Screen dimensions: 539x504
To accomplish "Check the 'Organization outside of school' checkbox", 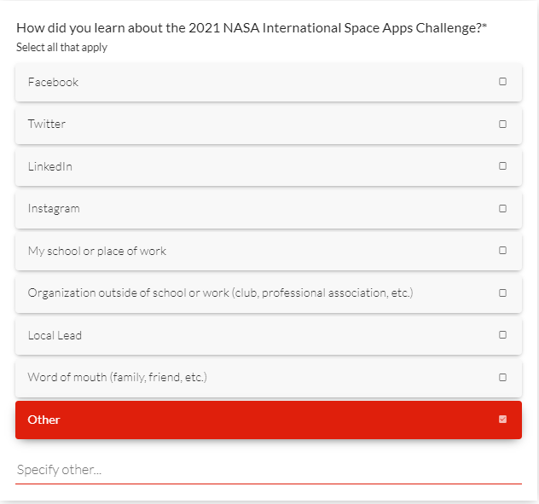I will [x=502, y=293].
